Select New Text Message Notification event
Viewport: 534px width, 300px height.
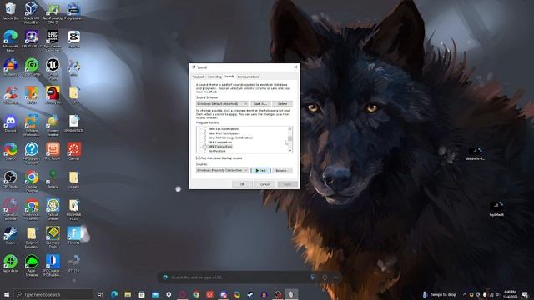(230, 137)
